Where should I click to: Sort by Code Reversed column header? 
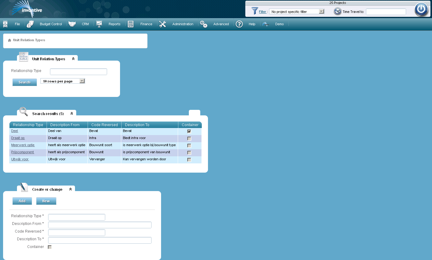pos(105,125)
